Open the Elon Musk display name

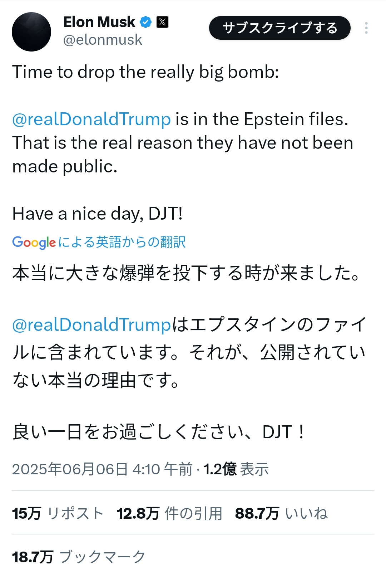[99, 22]
